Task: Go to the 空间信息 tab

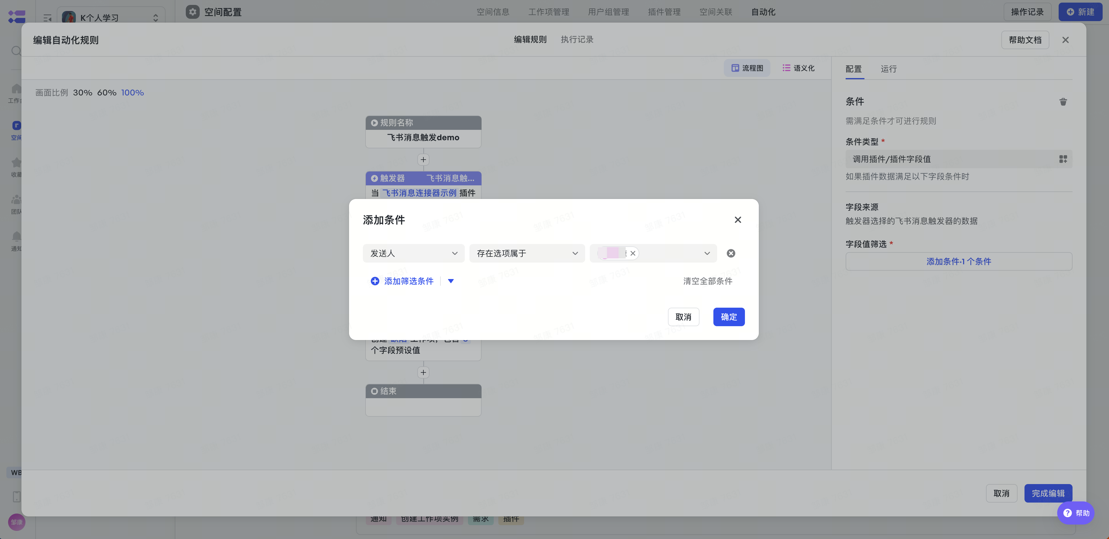Action: [x=493, y=12]
